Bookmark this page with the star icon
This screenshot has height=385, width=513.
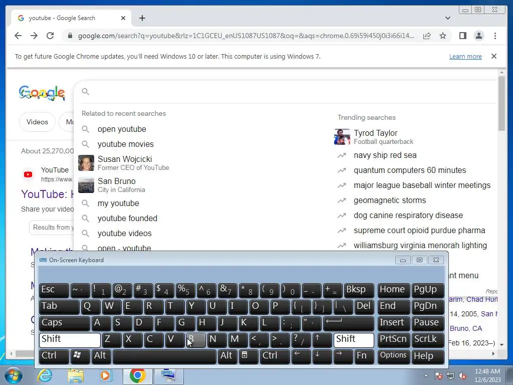(443, 36)
